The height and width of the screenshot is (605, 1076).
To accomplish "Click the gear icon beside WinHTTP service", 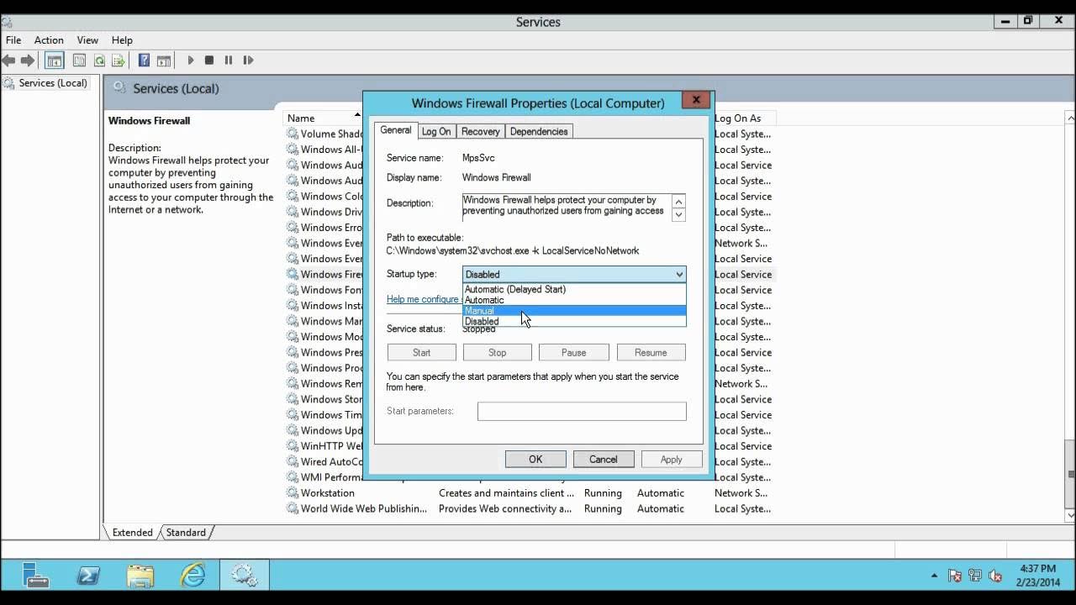I will 293,446.
